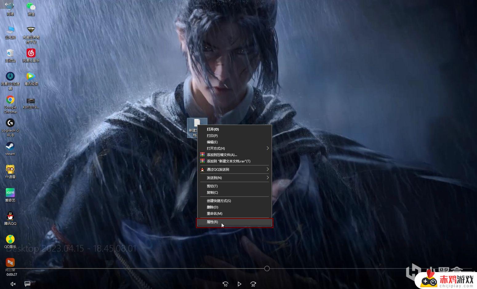Expand the 发送到(N) submenu
Screen dimensions: 477x289
[x=234, y=178]
